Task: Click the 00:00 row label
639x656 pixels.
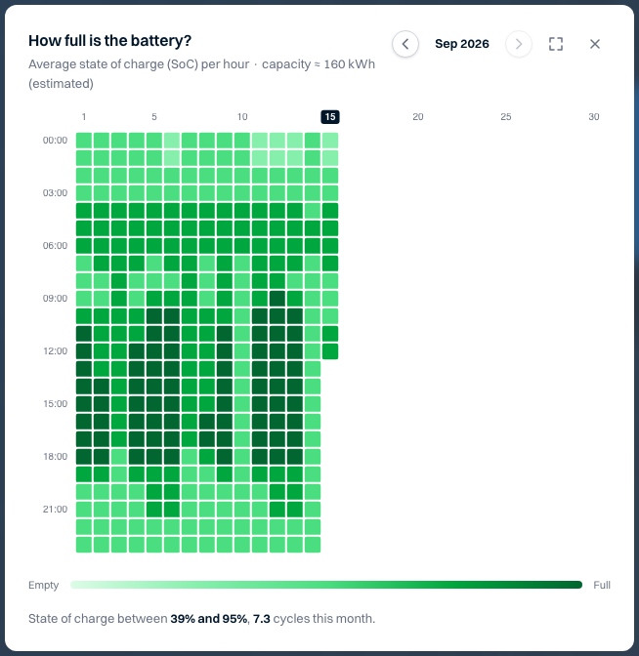Action: (x=55, y=141)
